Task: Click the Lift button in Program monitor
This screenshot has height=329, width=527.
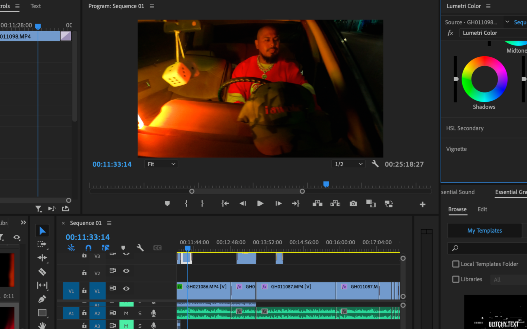Action: pyautogui.click(x=317, y=204)
